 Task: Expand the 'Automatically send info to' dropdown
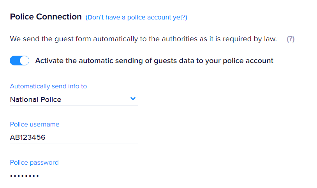point(74,99)
